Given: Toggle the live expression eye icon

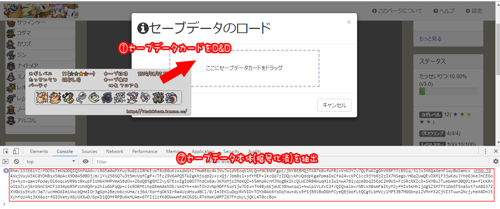Looking at the screenshot, I should 86,161.
